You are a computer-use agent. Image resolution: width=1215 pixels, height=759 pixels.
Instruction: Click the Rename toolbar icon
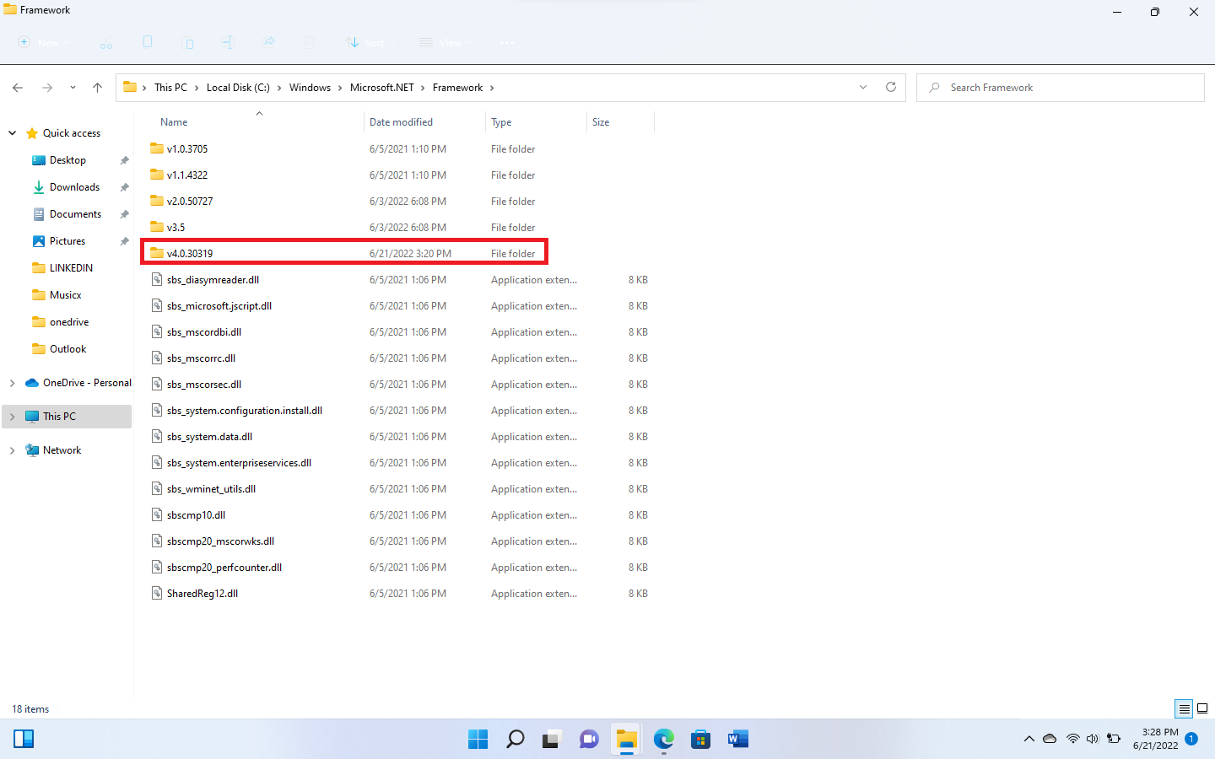point(228,42)
